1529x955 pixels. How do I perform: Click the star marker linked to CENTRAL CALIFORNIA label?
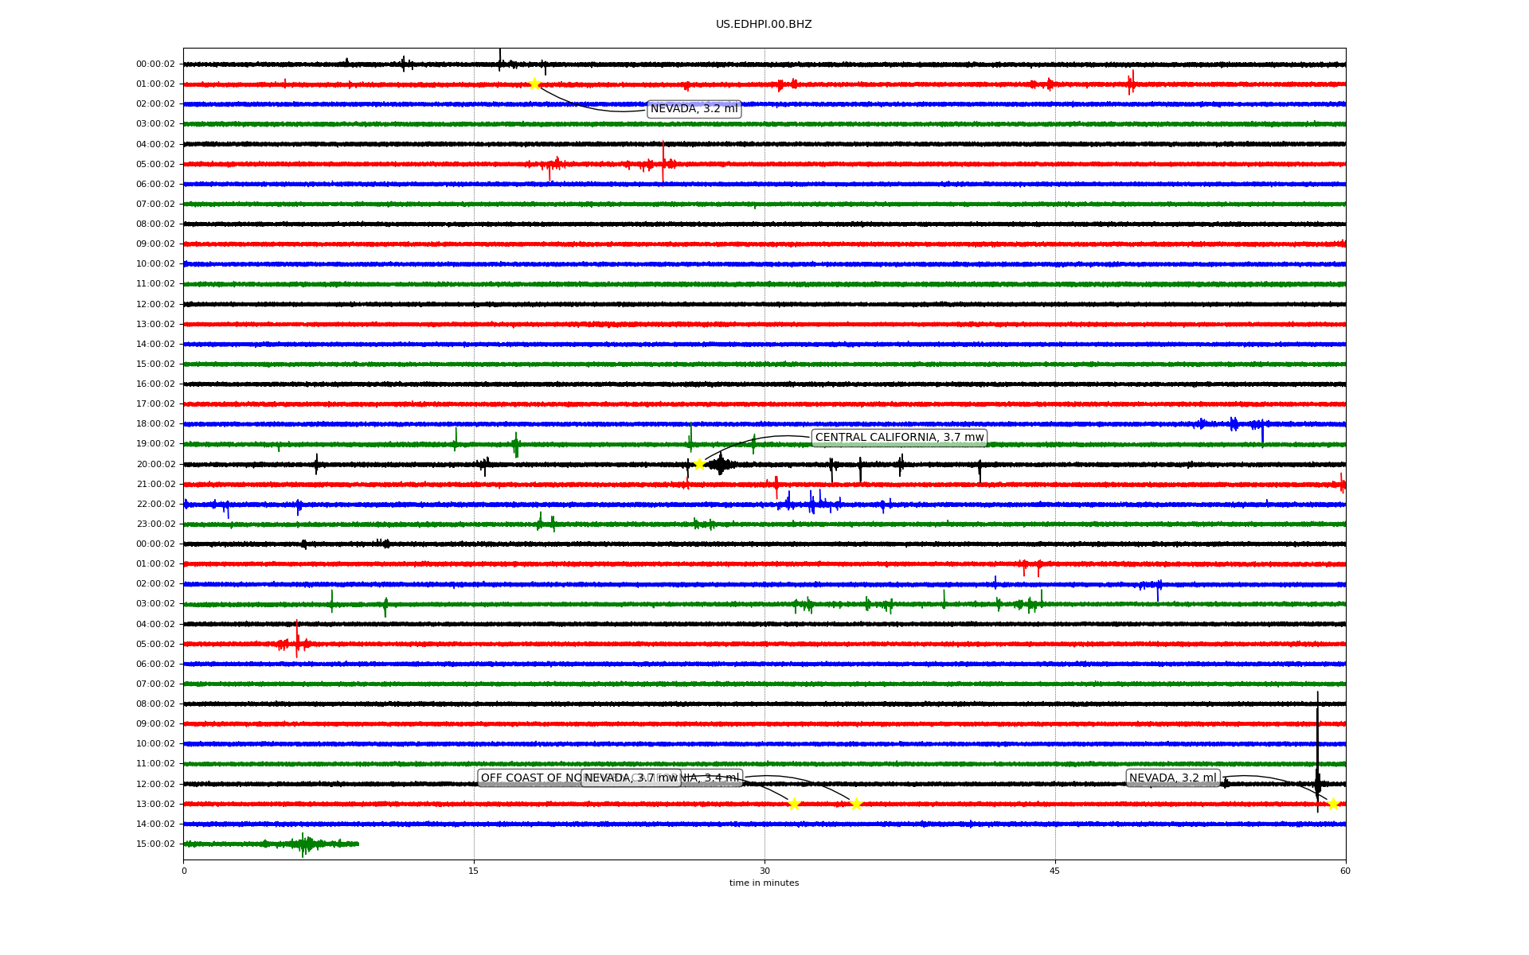click(699, 464)
